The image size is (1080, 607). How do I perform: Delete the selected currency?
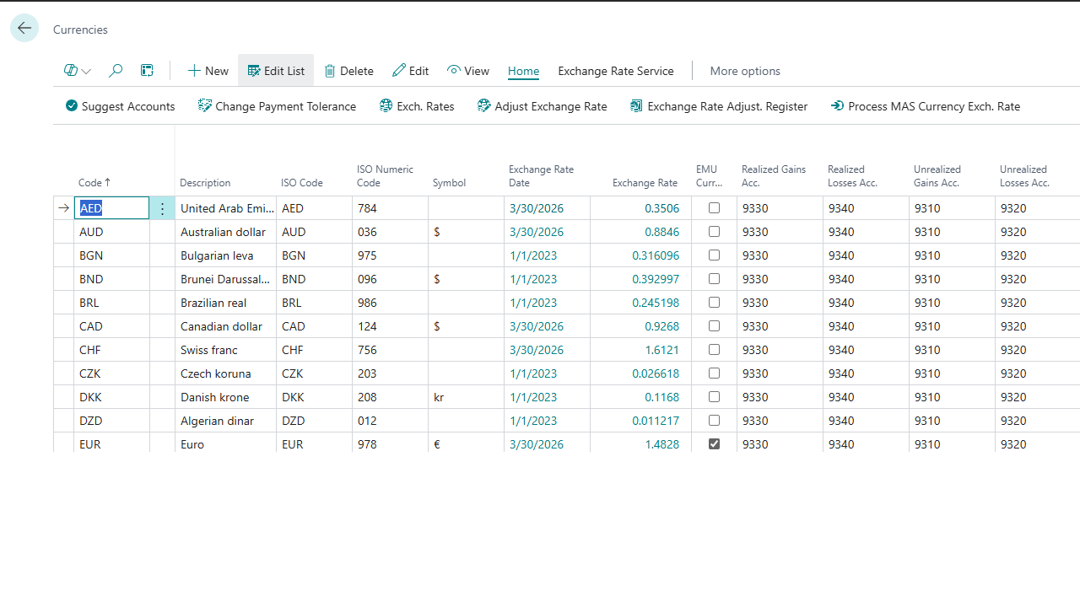348,71
